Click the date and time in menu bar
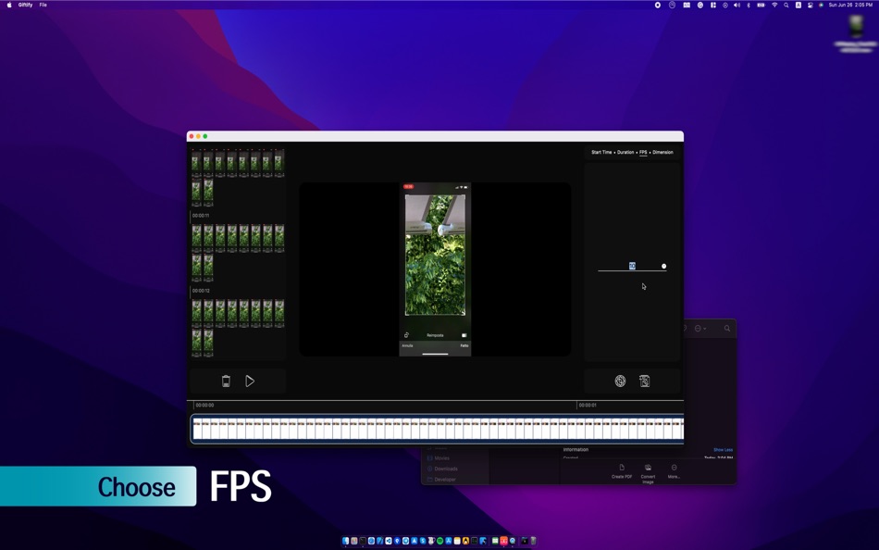 coord(851,5)
